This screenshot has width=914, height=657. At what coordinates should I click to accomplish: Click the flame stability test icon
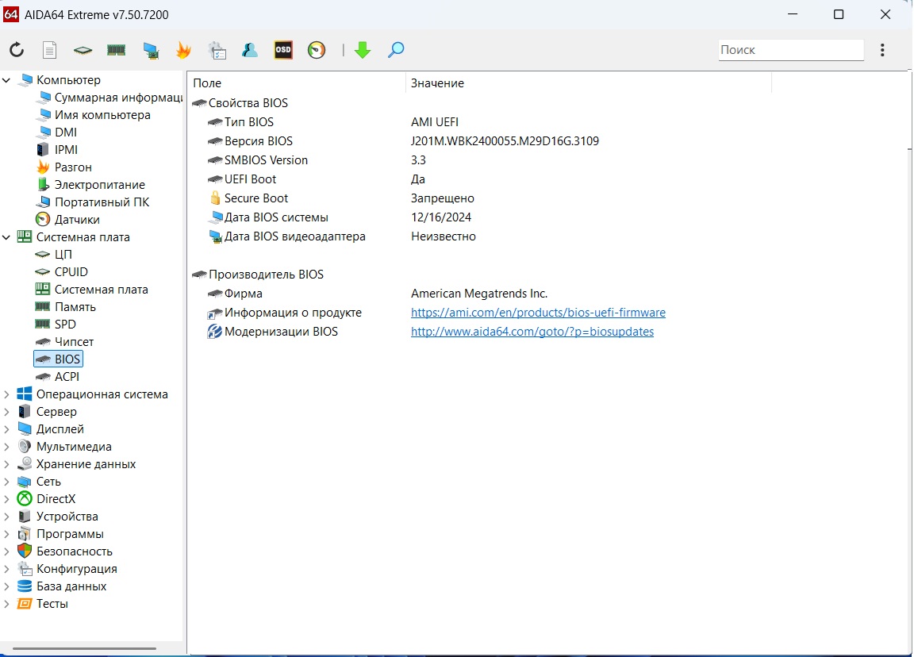pyautogui.click(x=183, y=50)
